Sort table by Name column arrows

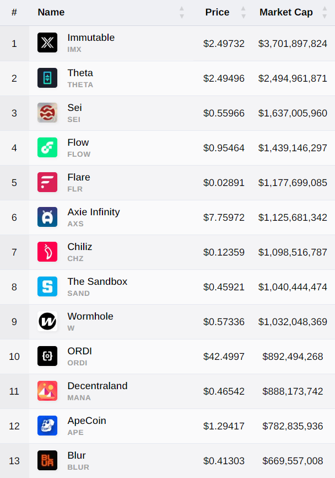[182, 12]
